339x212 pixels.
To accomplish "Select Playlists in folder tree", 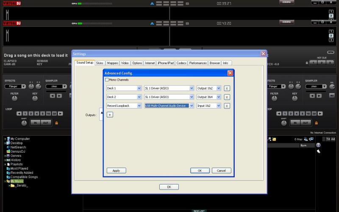I will point(17,164).
